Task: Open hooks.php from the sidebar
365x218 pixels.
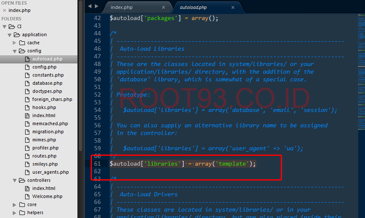Action: (x=44, y=108)
